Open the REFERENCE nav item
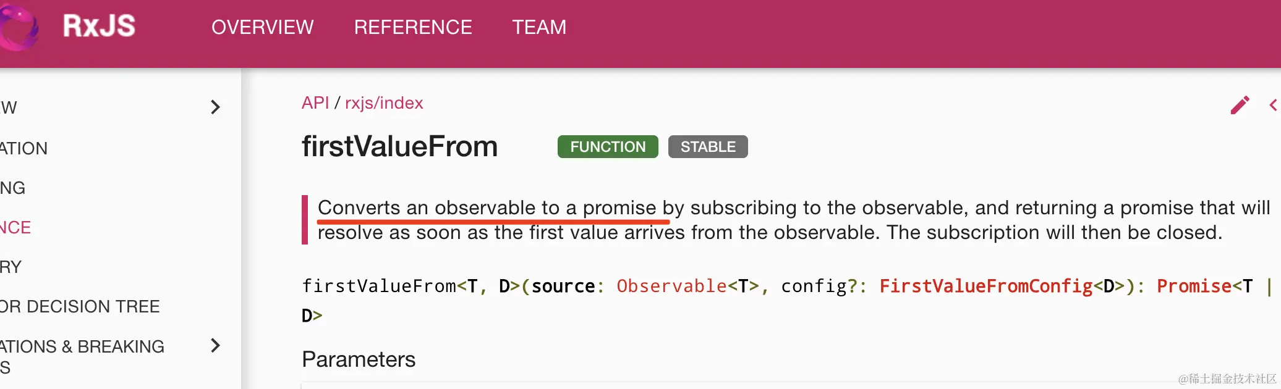The height and width of the screenshot is (389, 1281). coord(413,27)
